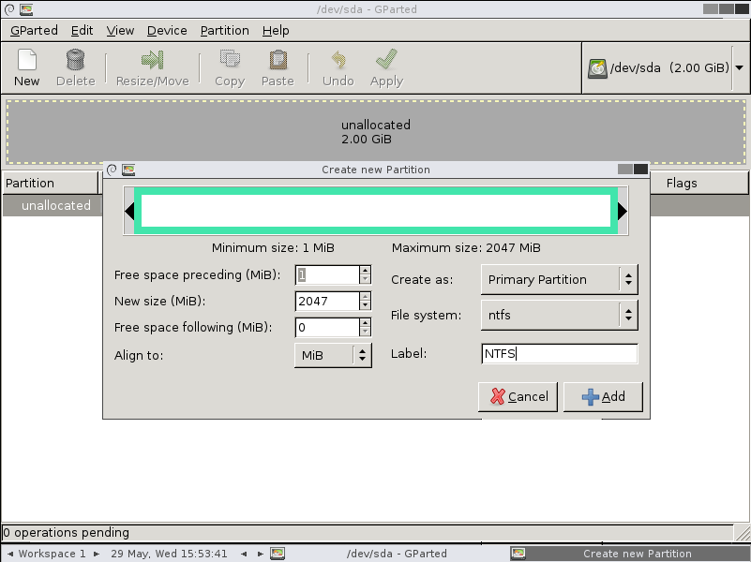Click the taskbar next window right arrow
This screenshot has width=751, height=562.
coord(261,554)
